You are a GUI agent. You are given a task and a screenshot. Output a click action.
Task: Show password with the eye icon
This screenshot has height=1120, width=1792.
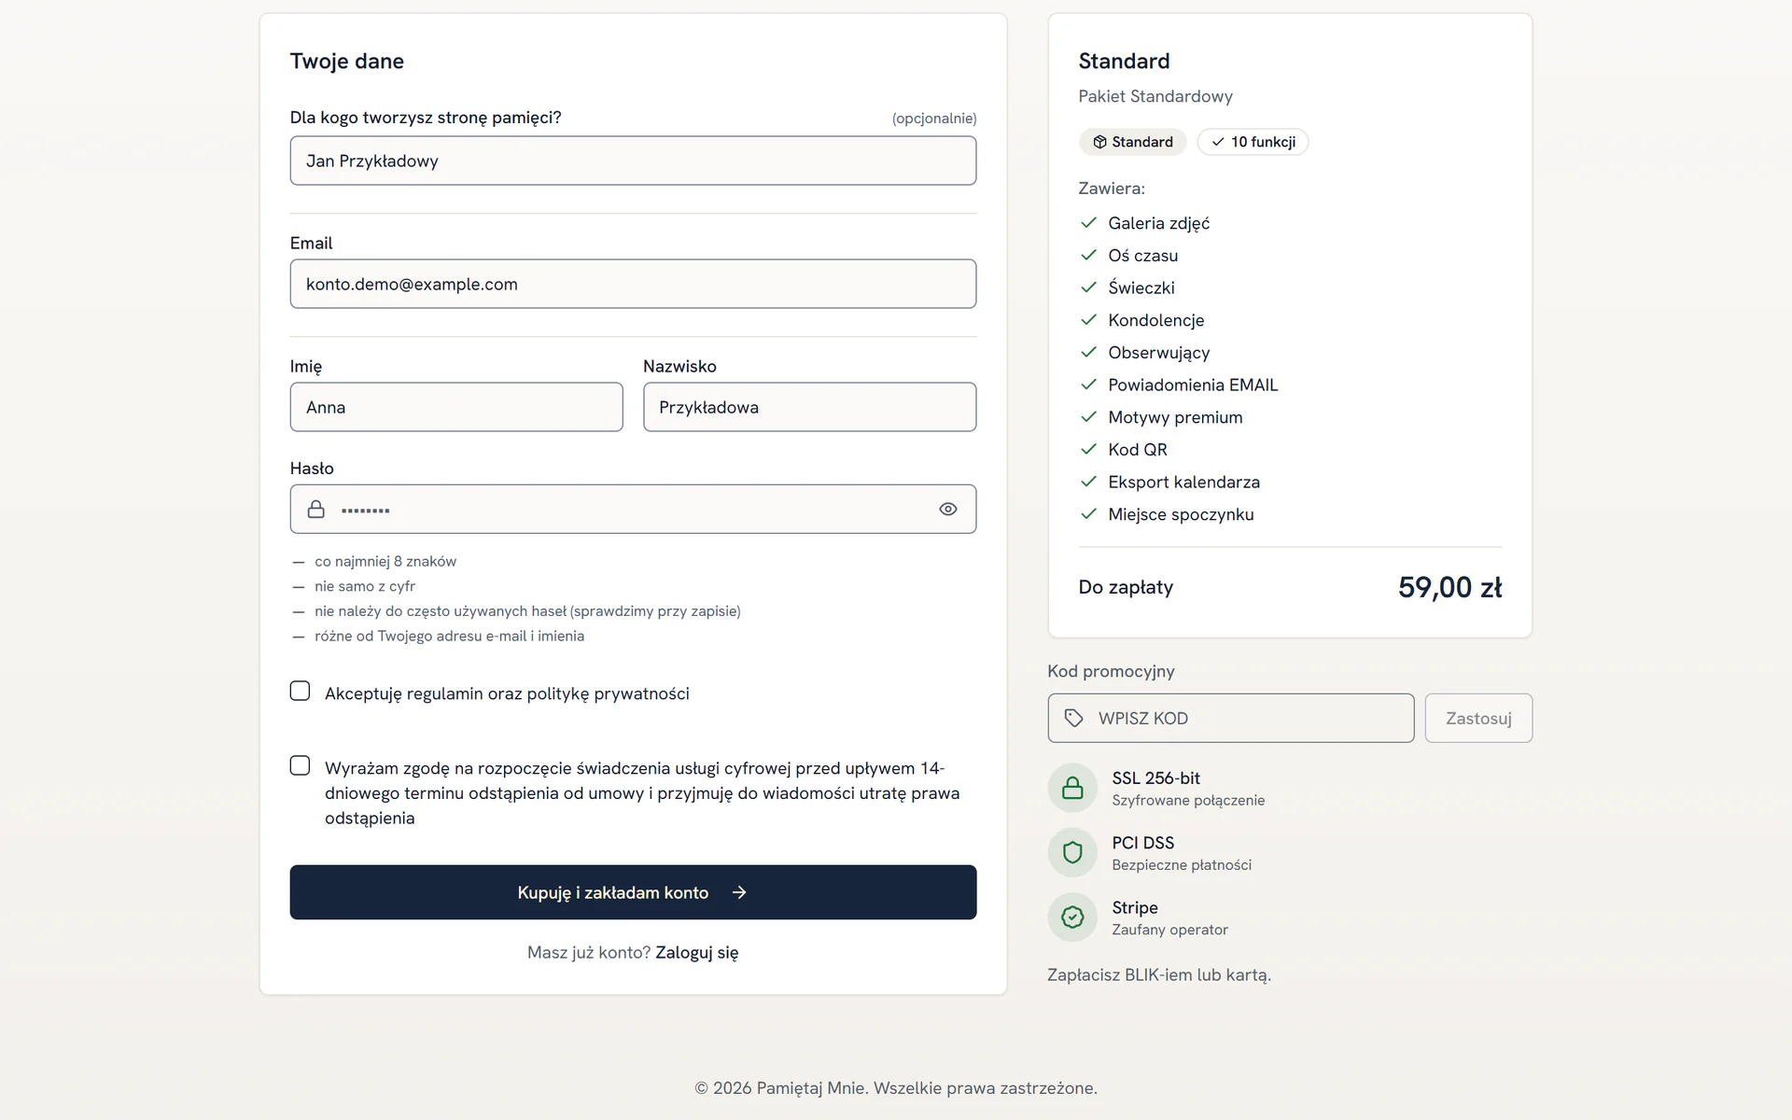(x=948, y=509)
